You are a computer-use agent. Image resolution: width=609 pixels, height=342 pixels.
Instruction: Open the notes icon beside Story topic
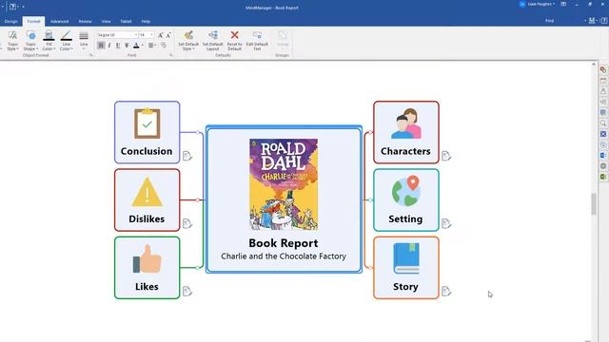[x=446, y=292]
